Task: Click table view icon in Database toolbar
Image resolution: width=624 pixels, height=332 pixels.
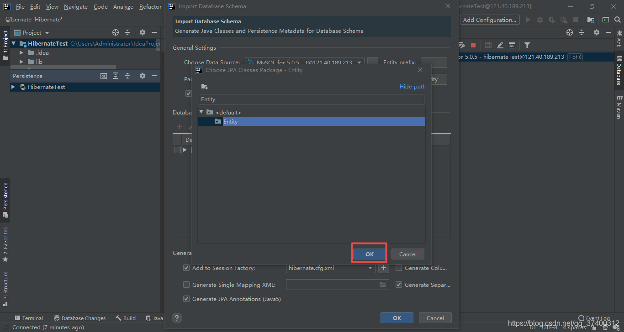Action: point(488,45)
